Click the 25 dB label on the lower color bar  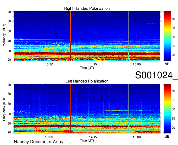173,118
